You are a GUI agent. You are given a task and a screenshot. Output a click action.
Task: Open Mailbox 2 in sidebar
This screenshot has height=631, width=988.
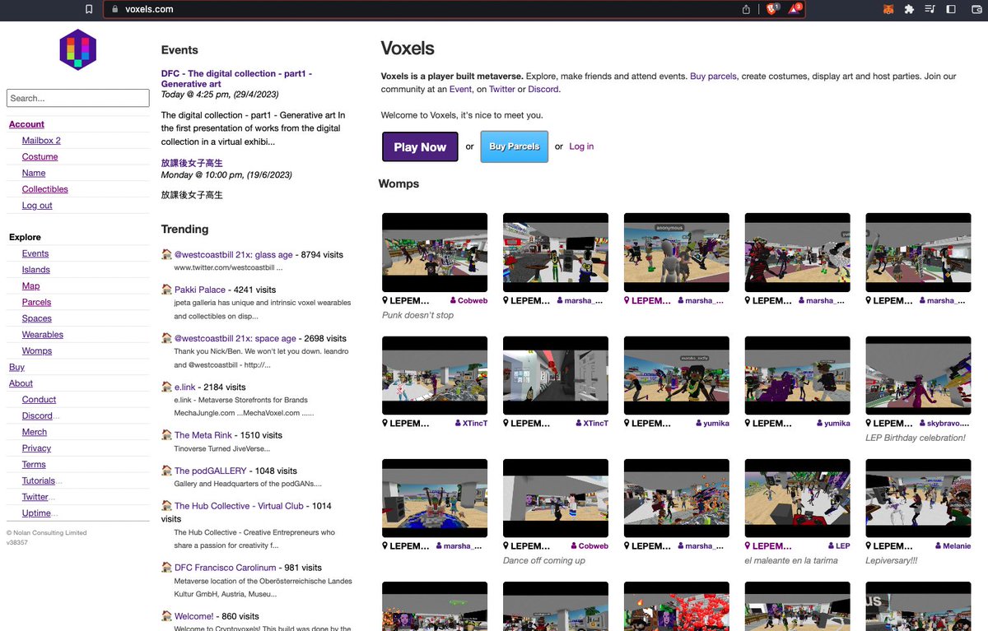coord(41,141)
